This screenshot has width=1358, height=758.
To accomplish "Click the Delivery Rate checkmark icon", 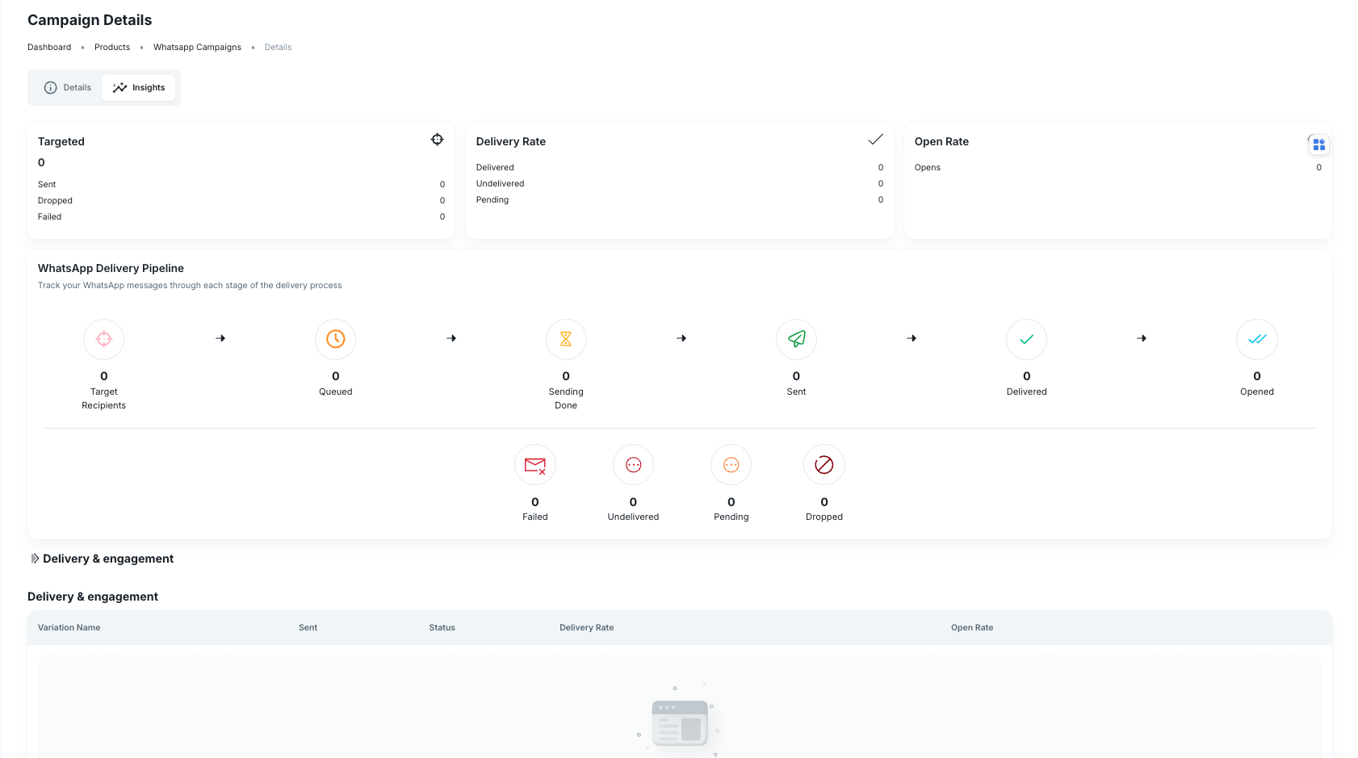I will click(x=875, y=140).
